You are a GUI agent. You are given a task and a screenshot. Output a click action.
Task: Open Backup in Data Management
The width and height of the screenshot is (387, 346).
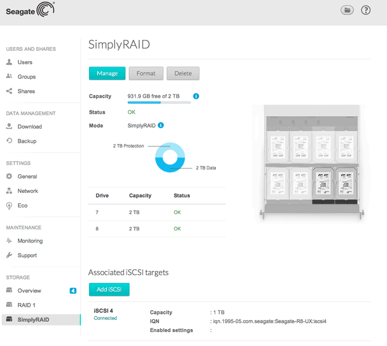tap(27, 141)
